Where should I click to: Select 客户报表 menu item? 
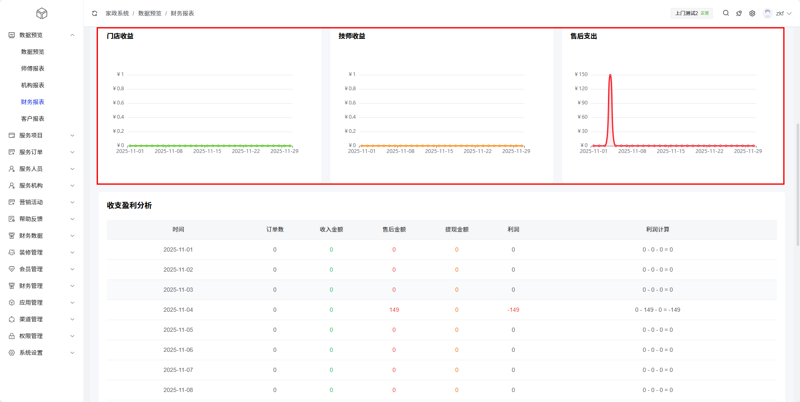click(x=33, y=119)
